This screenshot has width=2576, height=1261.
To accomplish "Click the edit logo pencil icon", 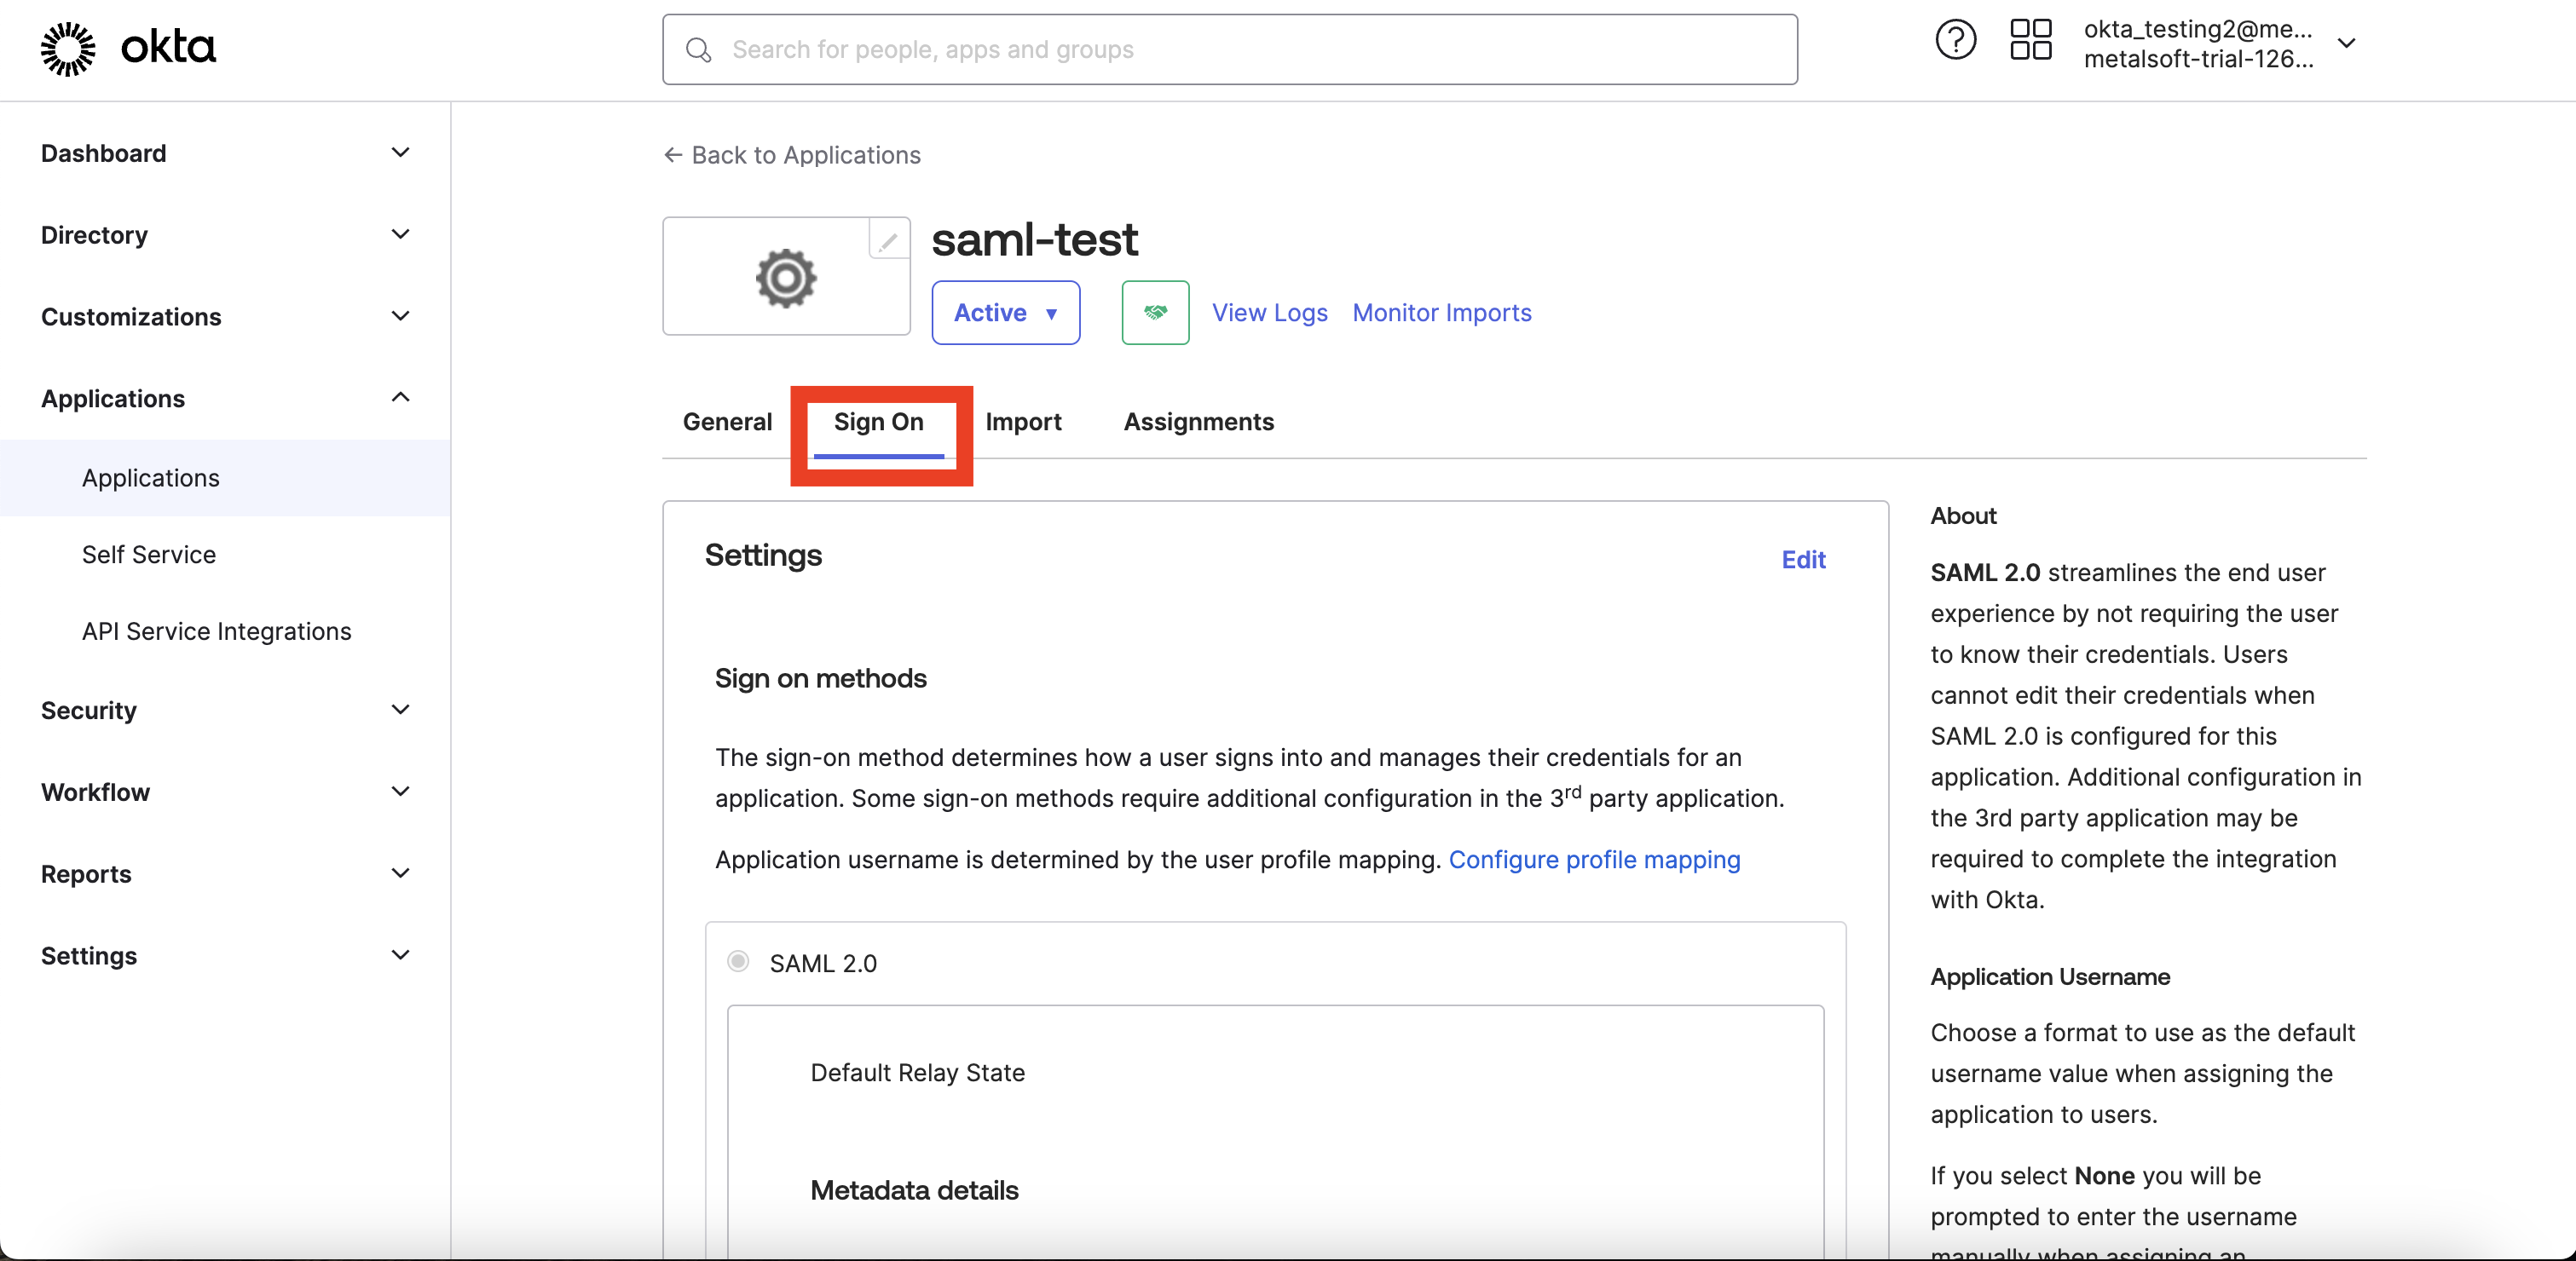I will 888,239.
